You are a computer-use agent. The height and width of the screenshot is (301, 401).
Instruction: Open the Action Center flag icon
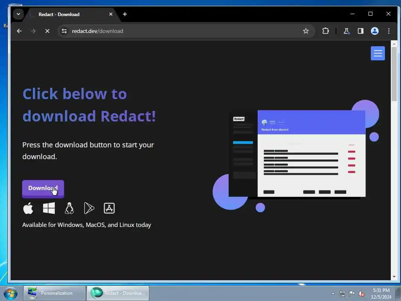click(x=352, y=294)
